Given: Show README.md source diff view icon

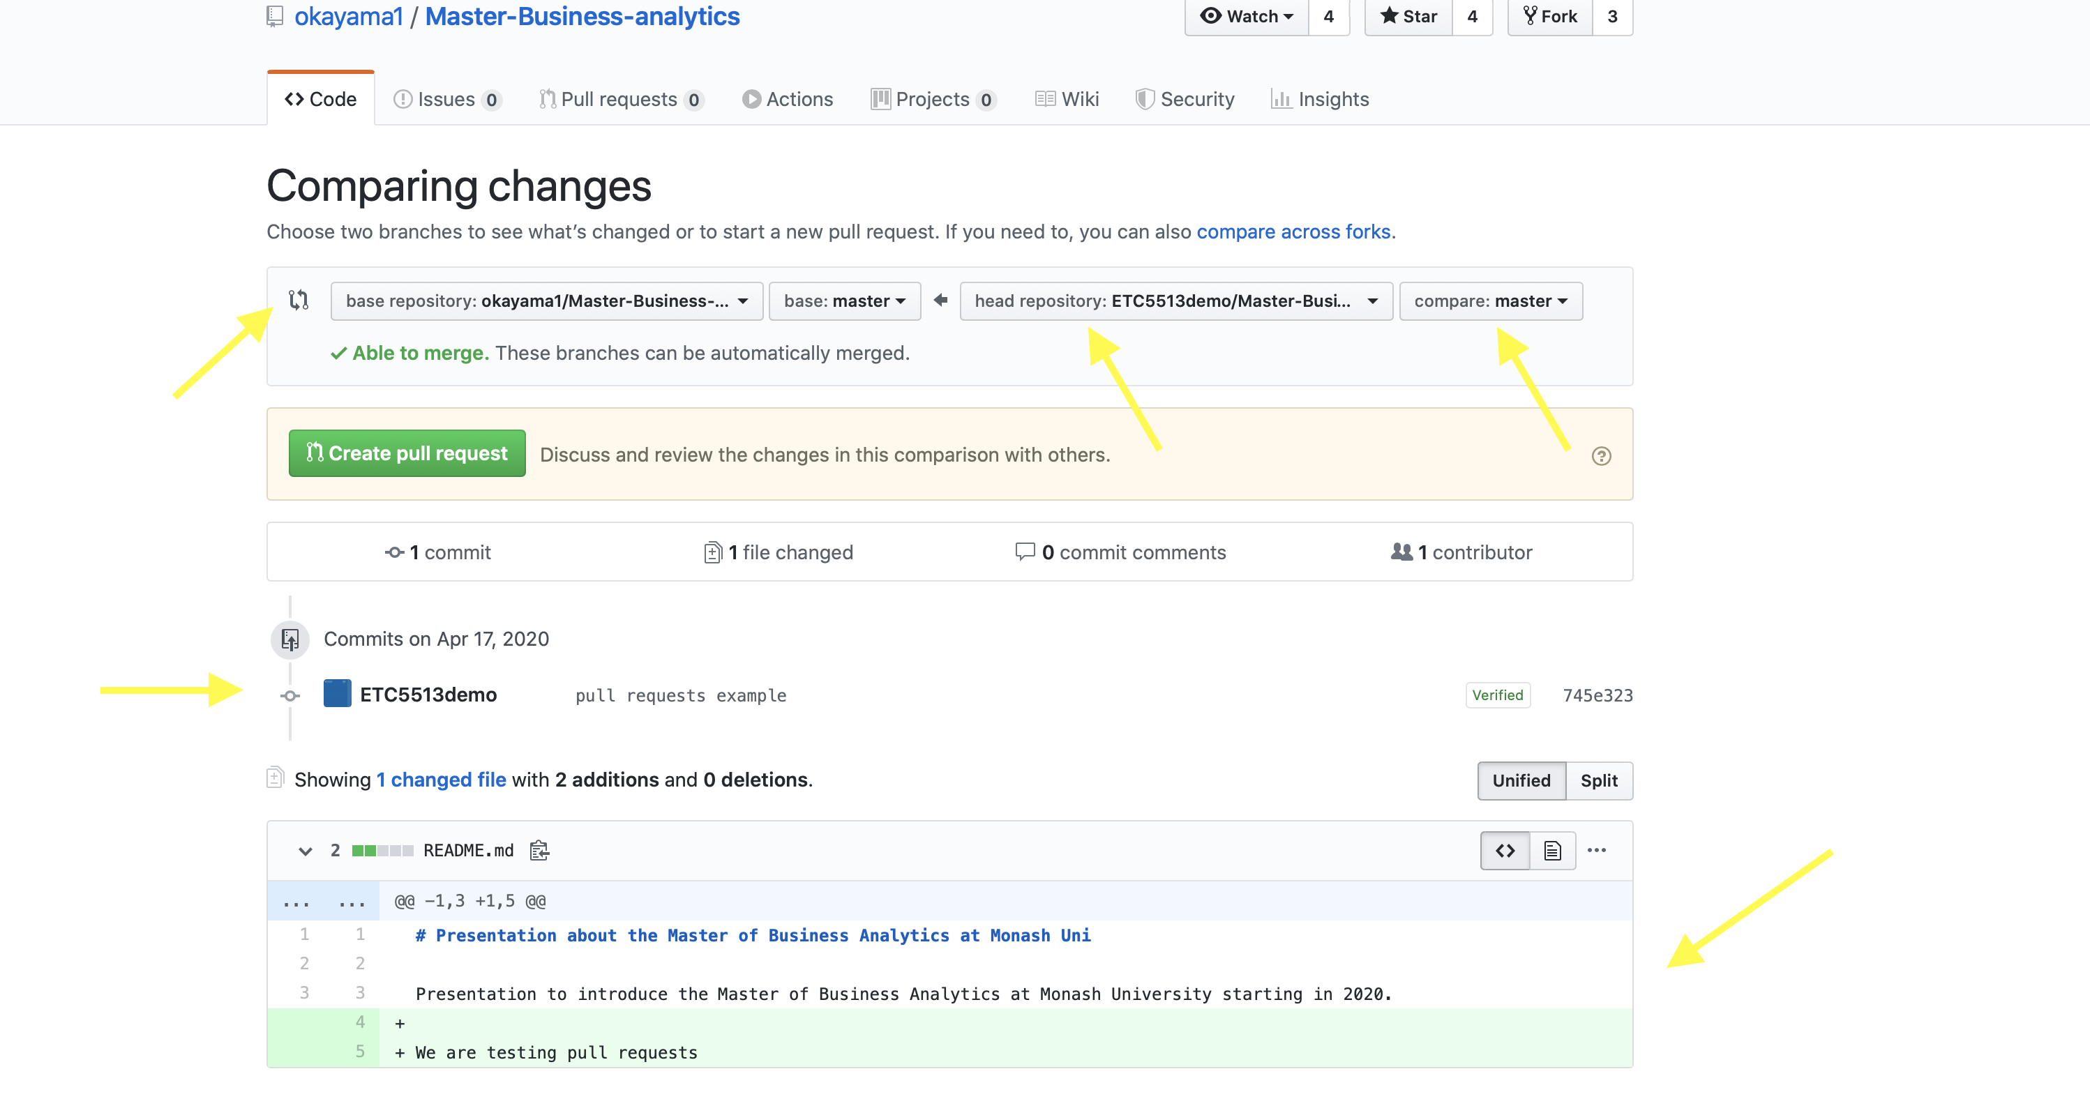Looking at the screenshot, I should pyautogui.click(x=1505, y=850).
